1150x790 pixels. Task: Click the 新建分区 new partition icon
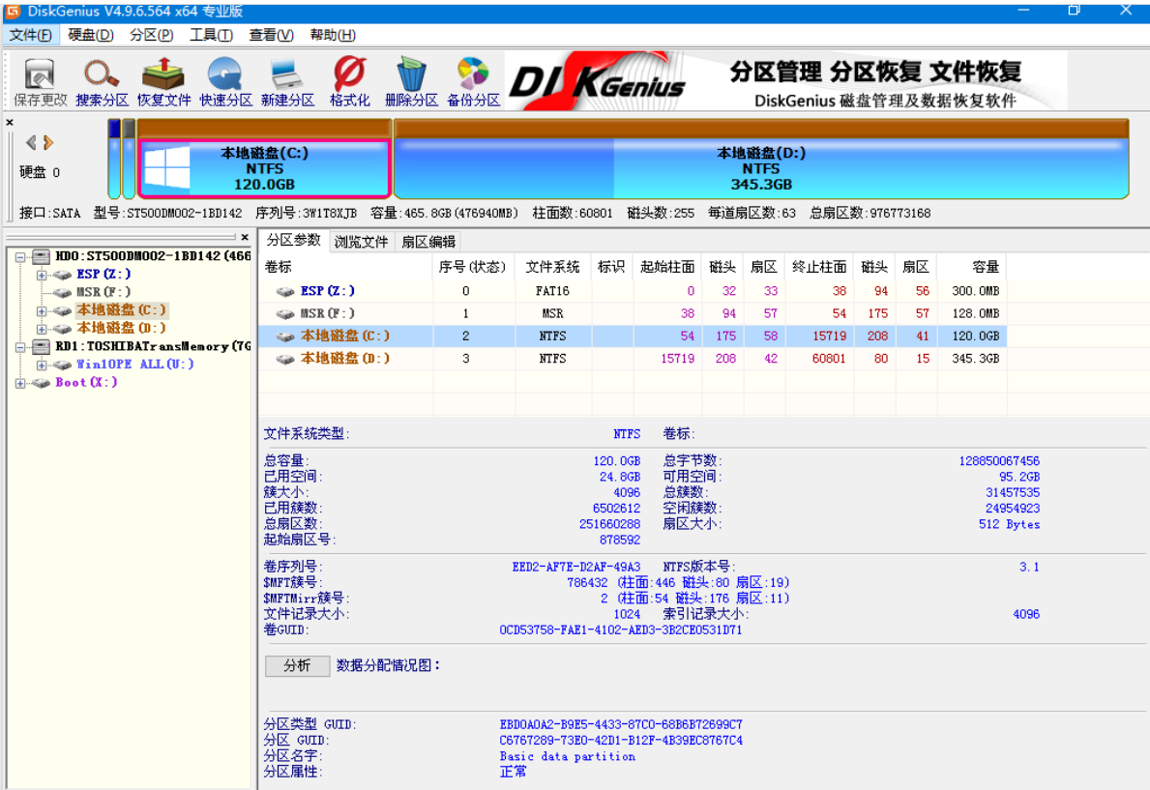(287, 81)
